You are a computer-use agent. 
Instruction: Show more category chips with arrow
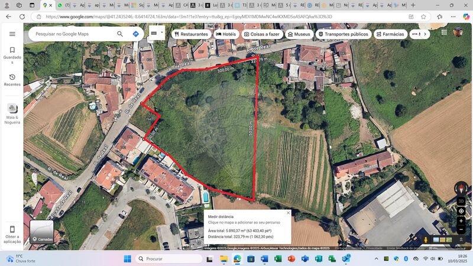[425, 34]
